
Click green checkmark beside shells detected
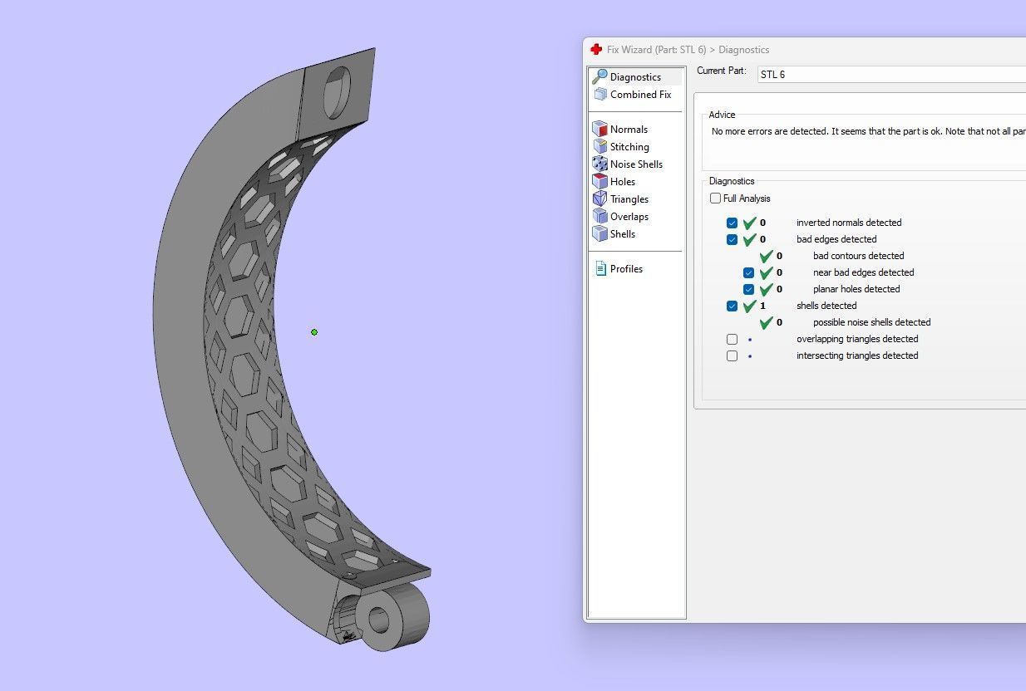point(749,306)
